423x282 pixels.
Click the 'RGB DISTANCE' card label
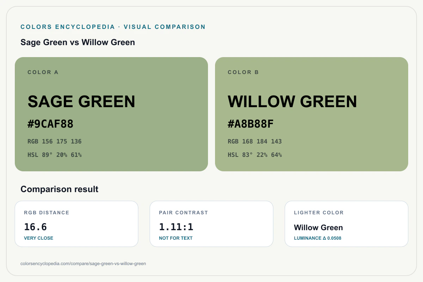tap(47, 213)
